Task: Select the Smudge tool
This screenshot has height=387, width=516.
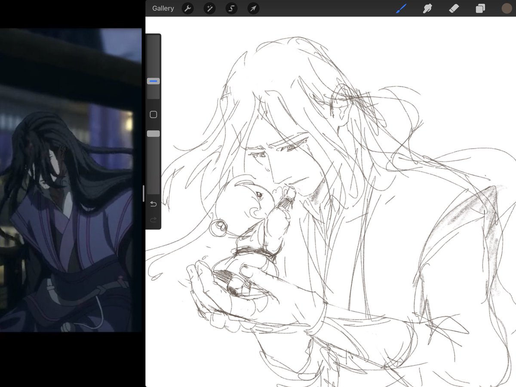Action: click(x=427, y=8)
